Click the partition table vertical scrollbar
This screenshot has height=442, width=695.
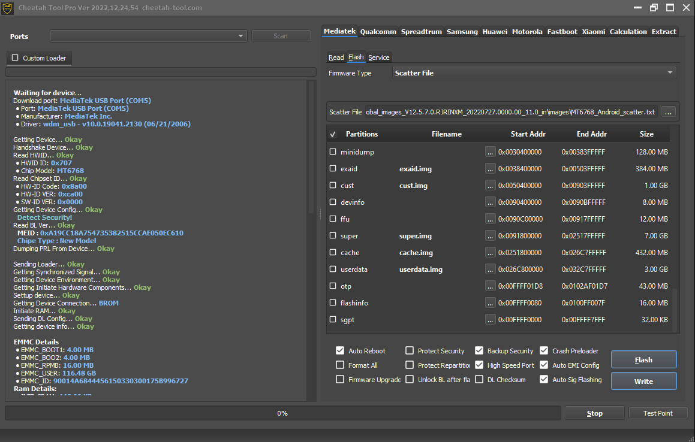click(x=675, y=310)
